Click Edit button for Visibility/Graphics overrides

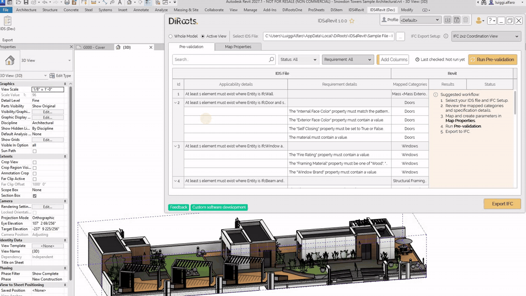pyautogui.click(x=48, y=112)
